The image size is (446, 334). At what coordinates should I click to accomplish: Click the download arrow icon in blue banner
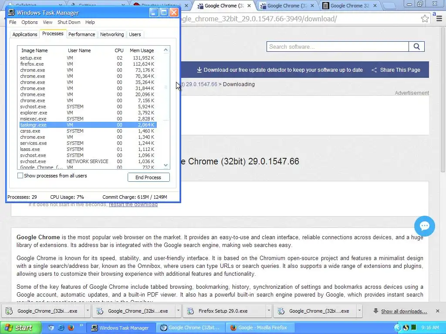[199, 70]
